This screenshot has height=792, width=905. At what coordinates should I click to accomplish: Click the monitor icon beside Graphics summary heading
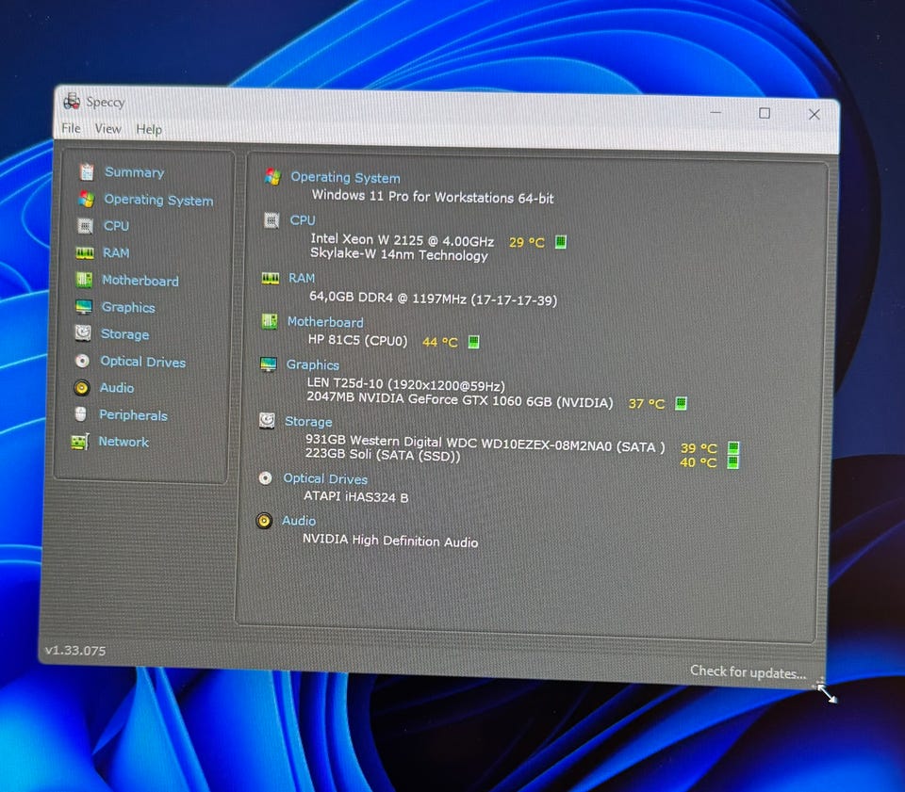[269, 364]
